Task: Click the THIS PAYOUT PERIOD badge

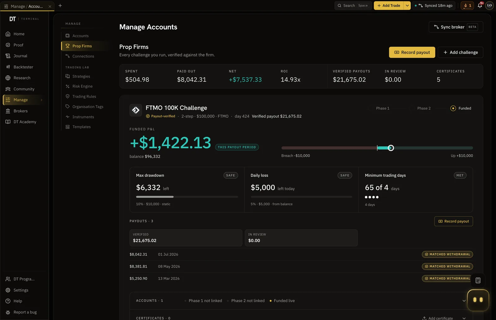Action: coord(237,147)
